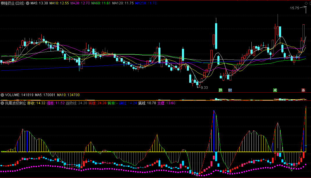This screenshot has height=178, width=311.
Task: Expand the VOLUME indicator dropdown arrow
Action: (x=2, y=95)
